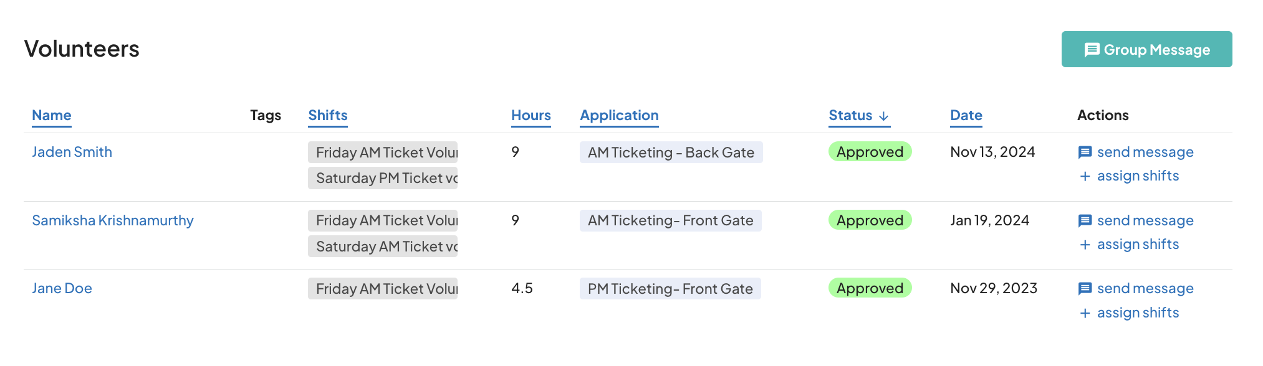View Jane Doe's volunteer profile
Screen dimensions: 1263x366
click(x=62, y=288)
